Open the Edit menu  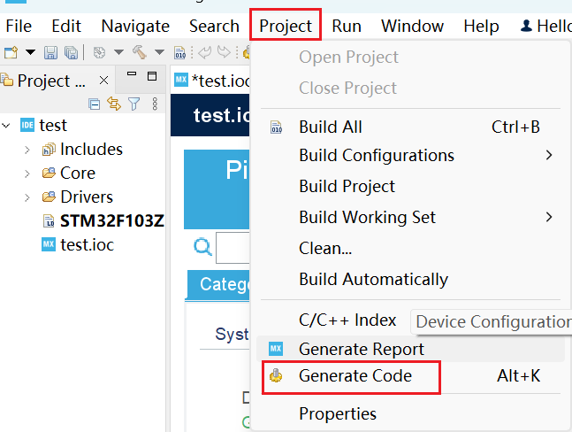coord(66,27)
